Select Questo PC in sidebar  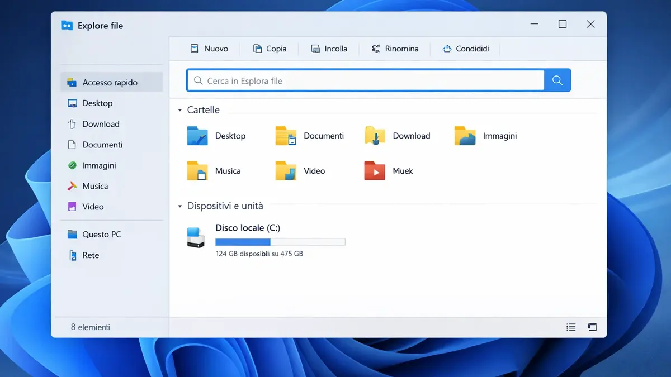101,235
